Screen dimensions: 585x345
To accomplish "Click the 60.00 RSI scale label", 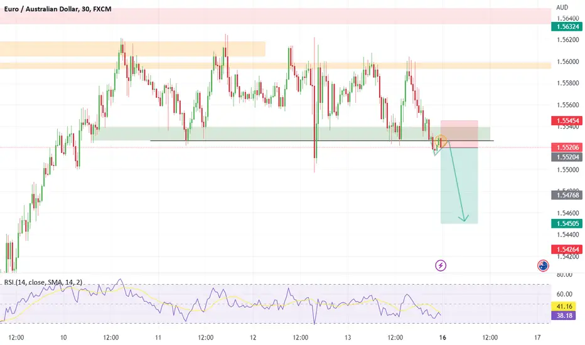I will (564, 294).
